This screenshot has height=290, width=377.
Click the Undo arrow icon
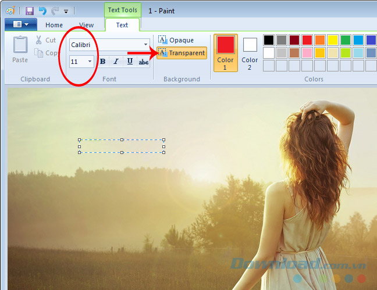coord(42,10)
